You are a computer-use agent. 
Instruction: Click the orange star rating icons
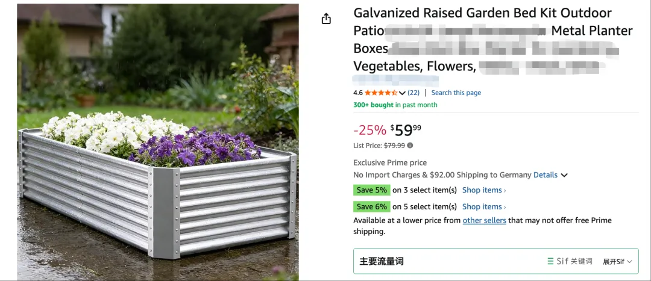point(380,93)
